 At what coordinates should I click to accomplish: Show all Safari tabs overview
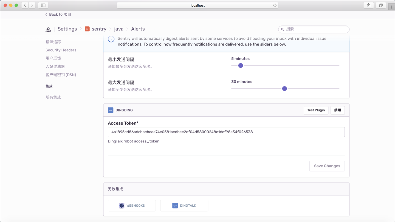(x=381, y=5)
